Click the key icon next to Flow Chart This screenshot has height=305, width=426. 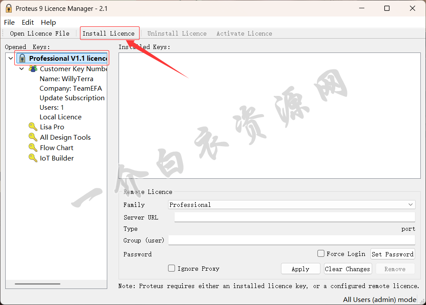click(x=33, y=148)
